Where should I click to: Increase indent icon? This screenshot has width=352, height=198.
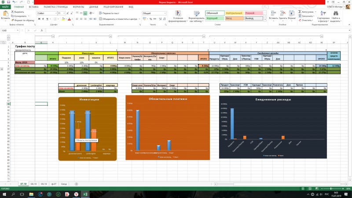point(95,19)
